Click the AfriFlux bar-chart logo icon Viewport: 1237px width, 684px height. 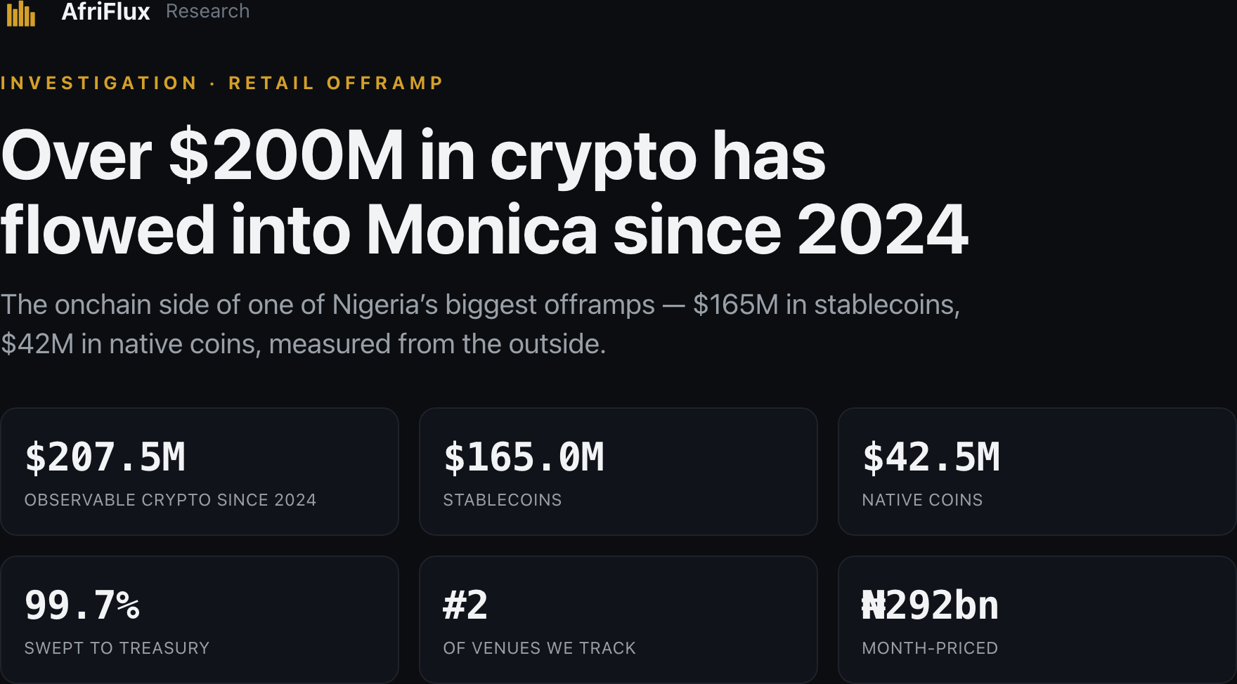pyautogui.click(x=21, y=13)
